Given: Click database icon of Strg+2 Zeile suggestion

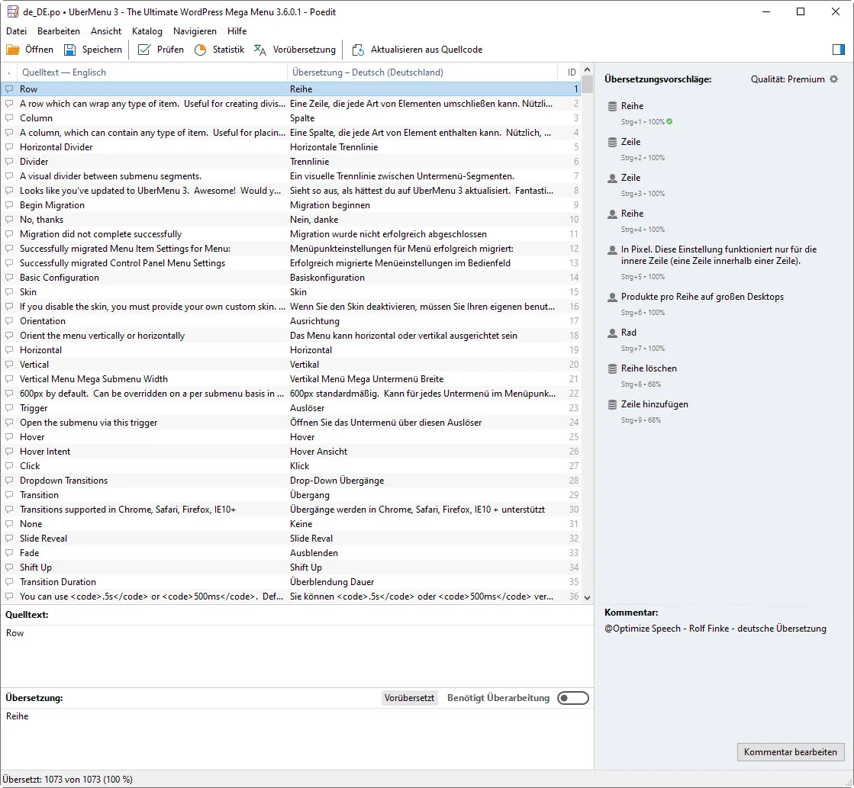Looking at the screenshot, I should (612, 142).
